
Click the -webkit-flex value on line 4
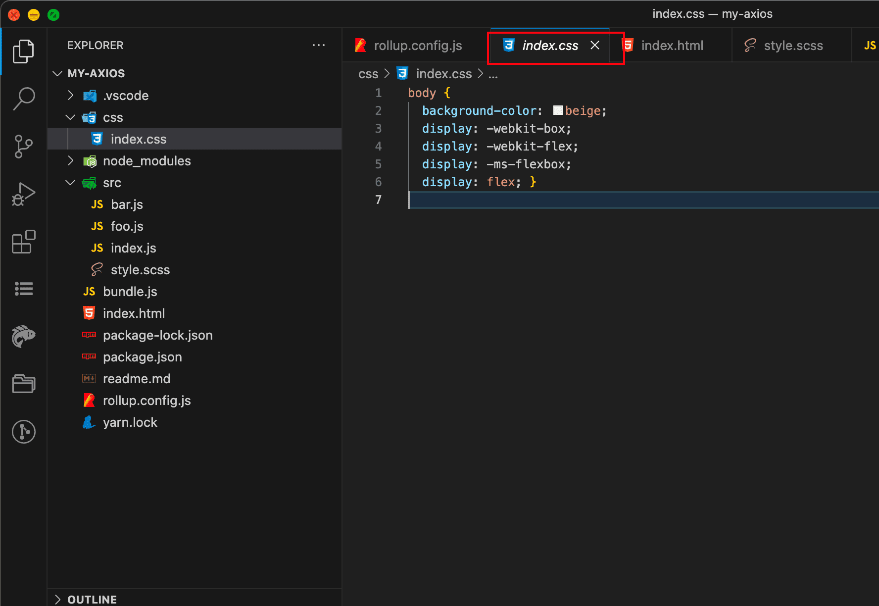click(x=529, y=147)
